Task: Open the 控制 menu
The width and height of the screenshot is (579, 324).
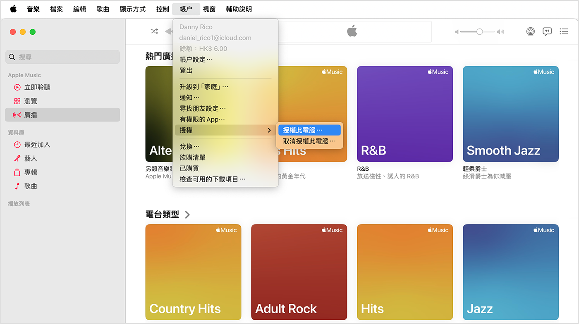Action: [163, 9]
